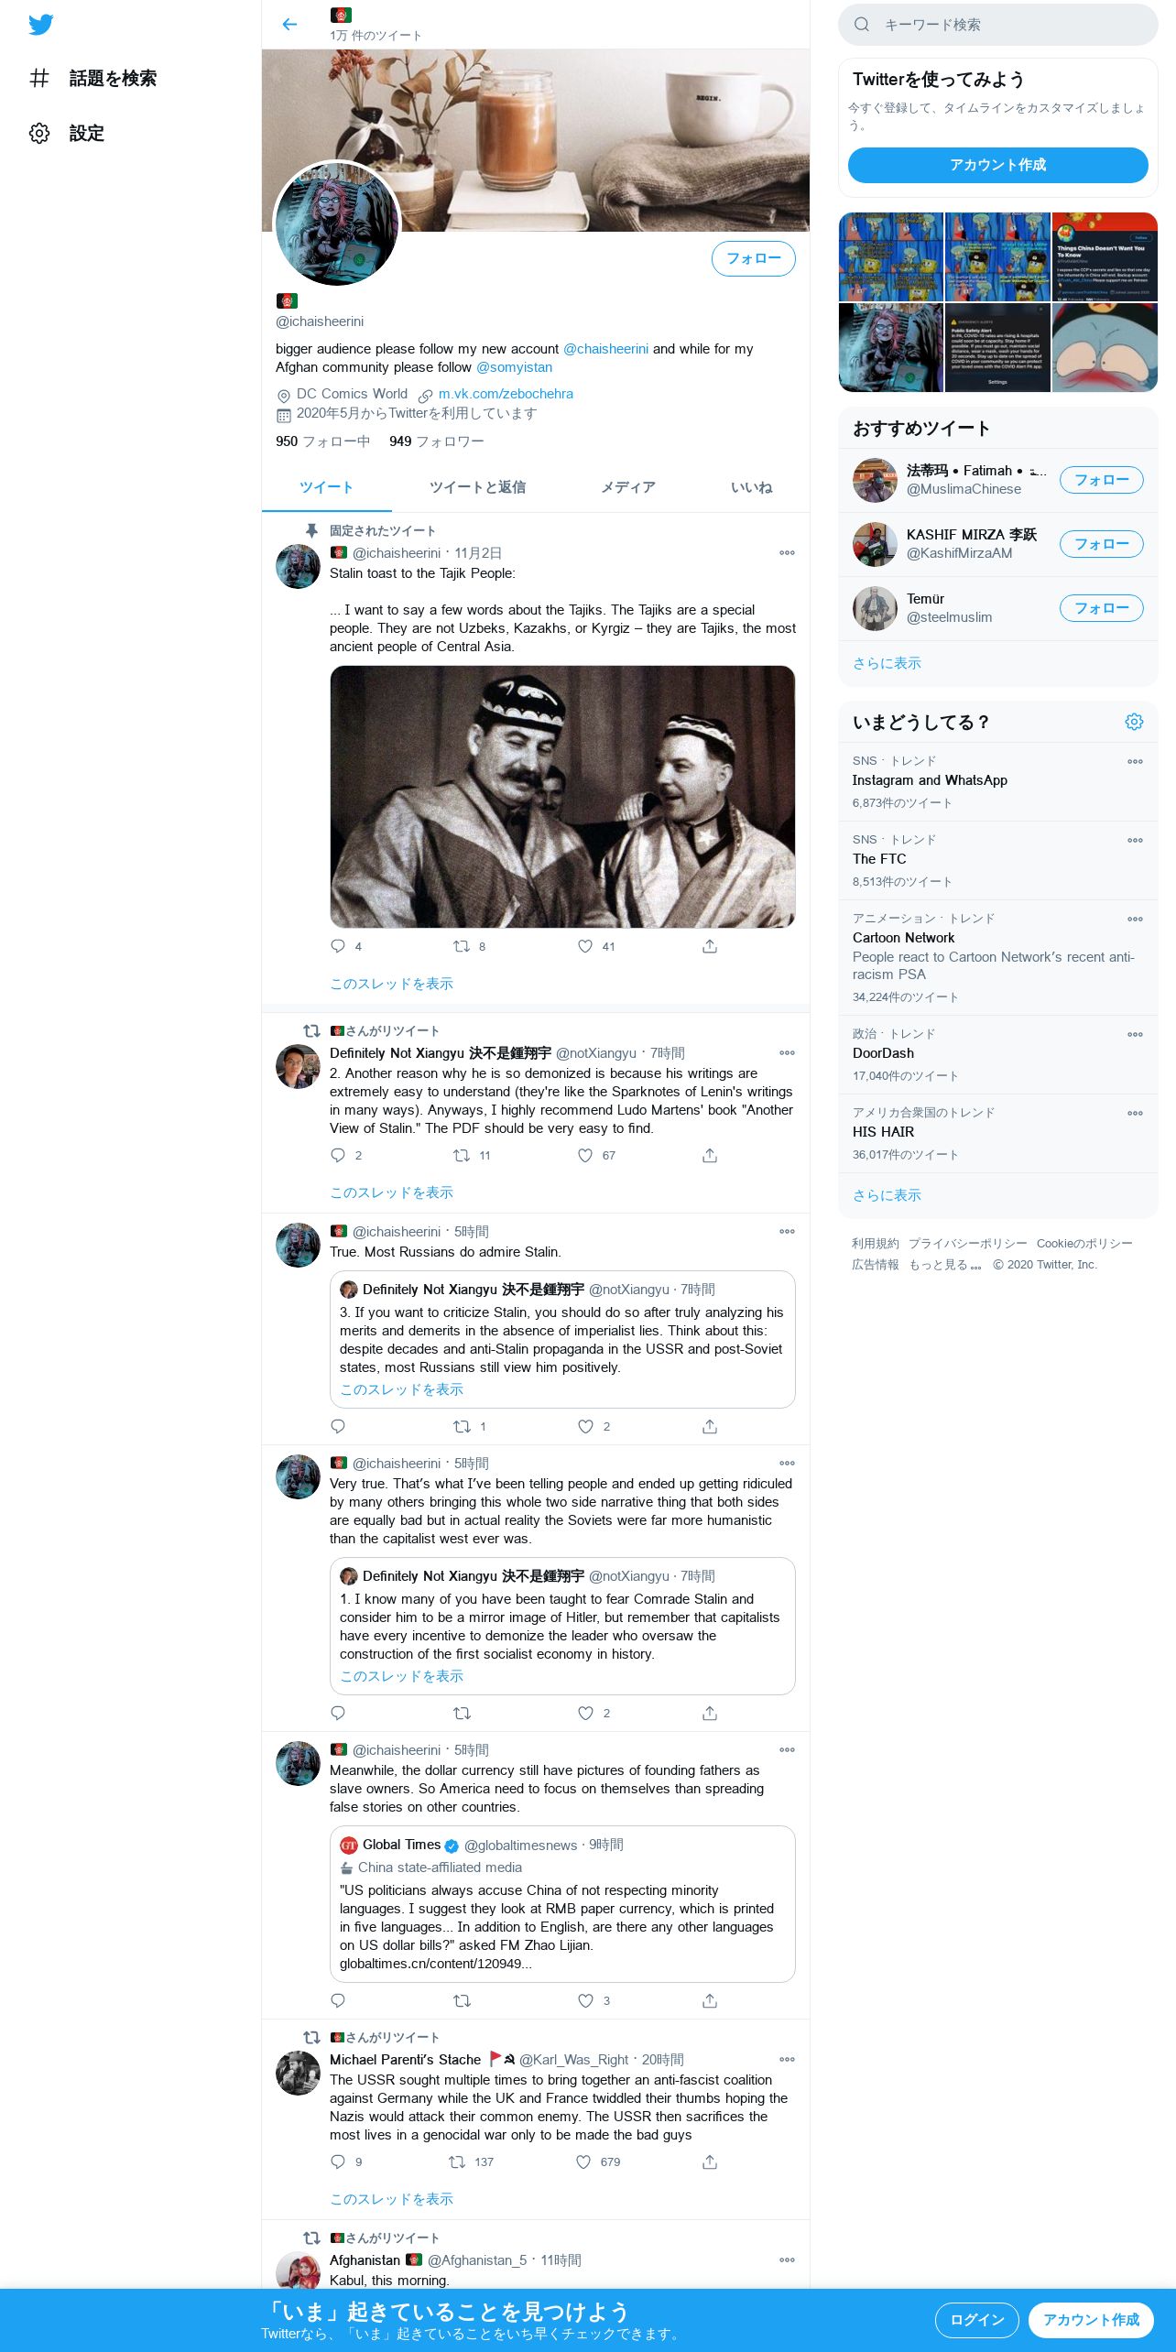Image resolution: width=1176 pixels, height=2352 pixels.
Task: Go back using the arrow icon
Action: tap(289, 25)
